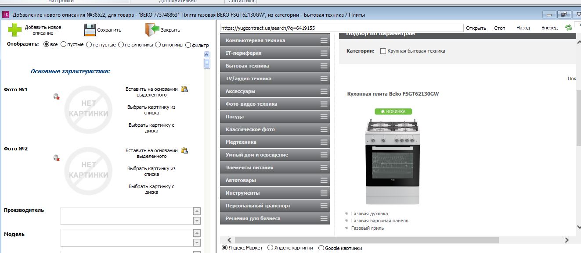Expand the 'Посуда' category hamburger
Viewport: 581px width, 253px height.
tap(324, 117)
